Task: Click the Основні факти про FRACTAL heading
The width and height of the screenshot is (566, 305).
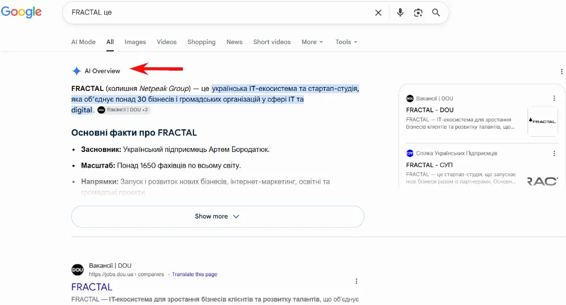Action: click(x=134, y=133)
